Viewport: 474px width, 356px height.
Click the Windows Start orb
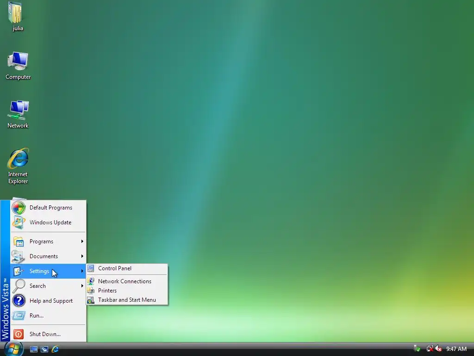[x=13, y=349]
